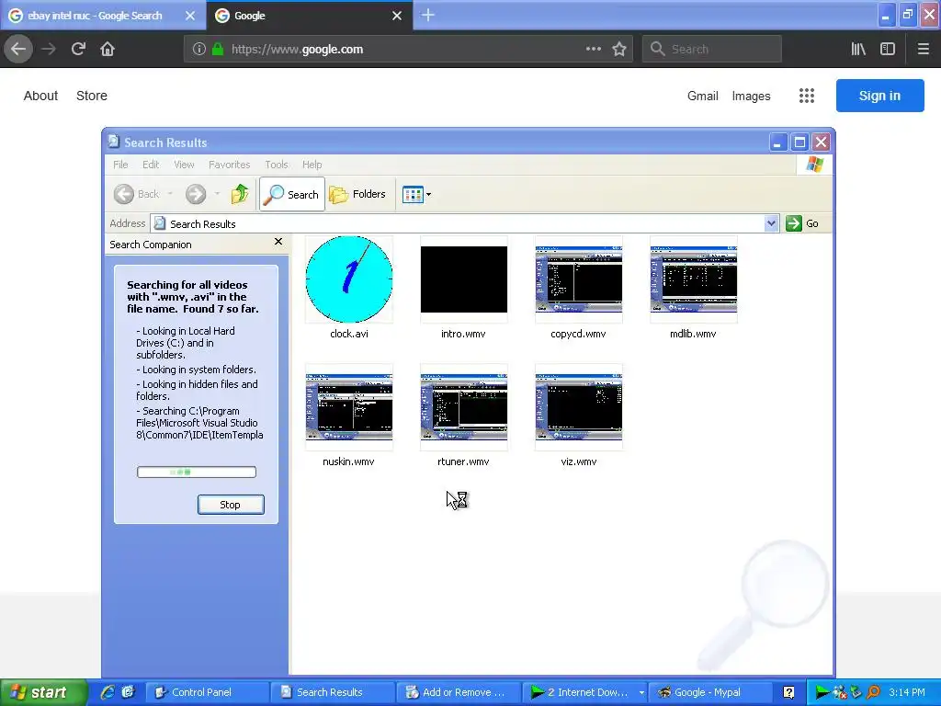Click the green padlock icon
This screenshot has height=706, width=941.
218,50
